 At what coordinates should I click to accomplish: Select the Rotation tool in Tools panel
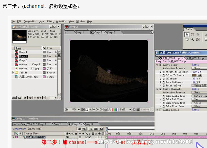click(192, 34)
